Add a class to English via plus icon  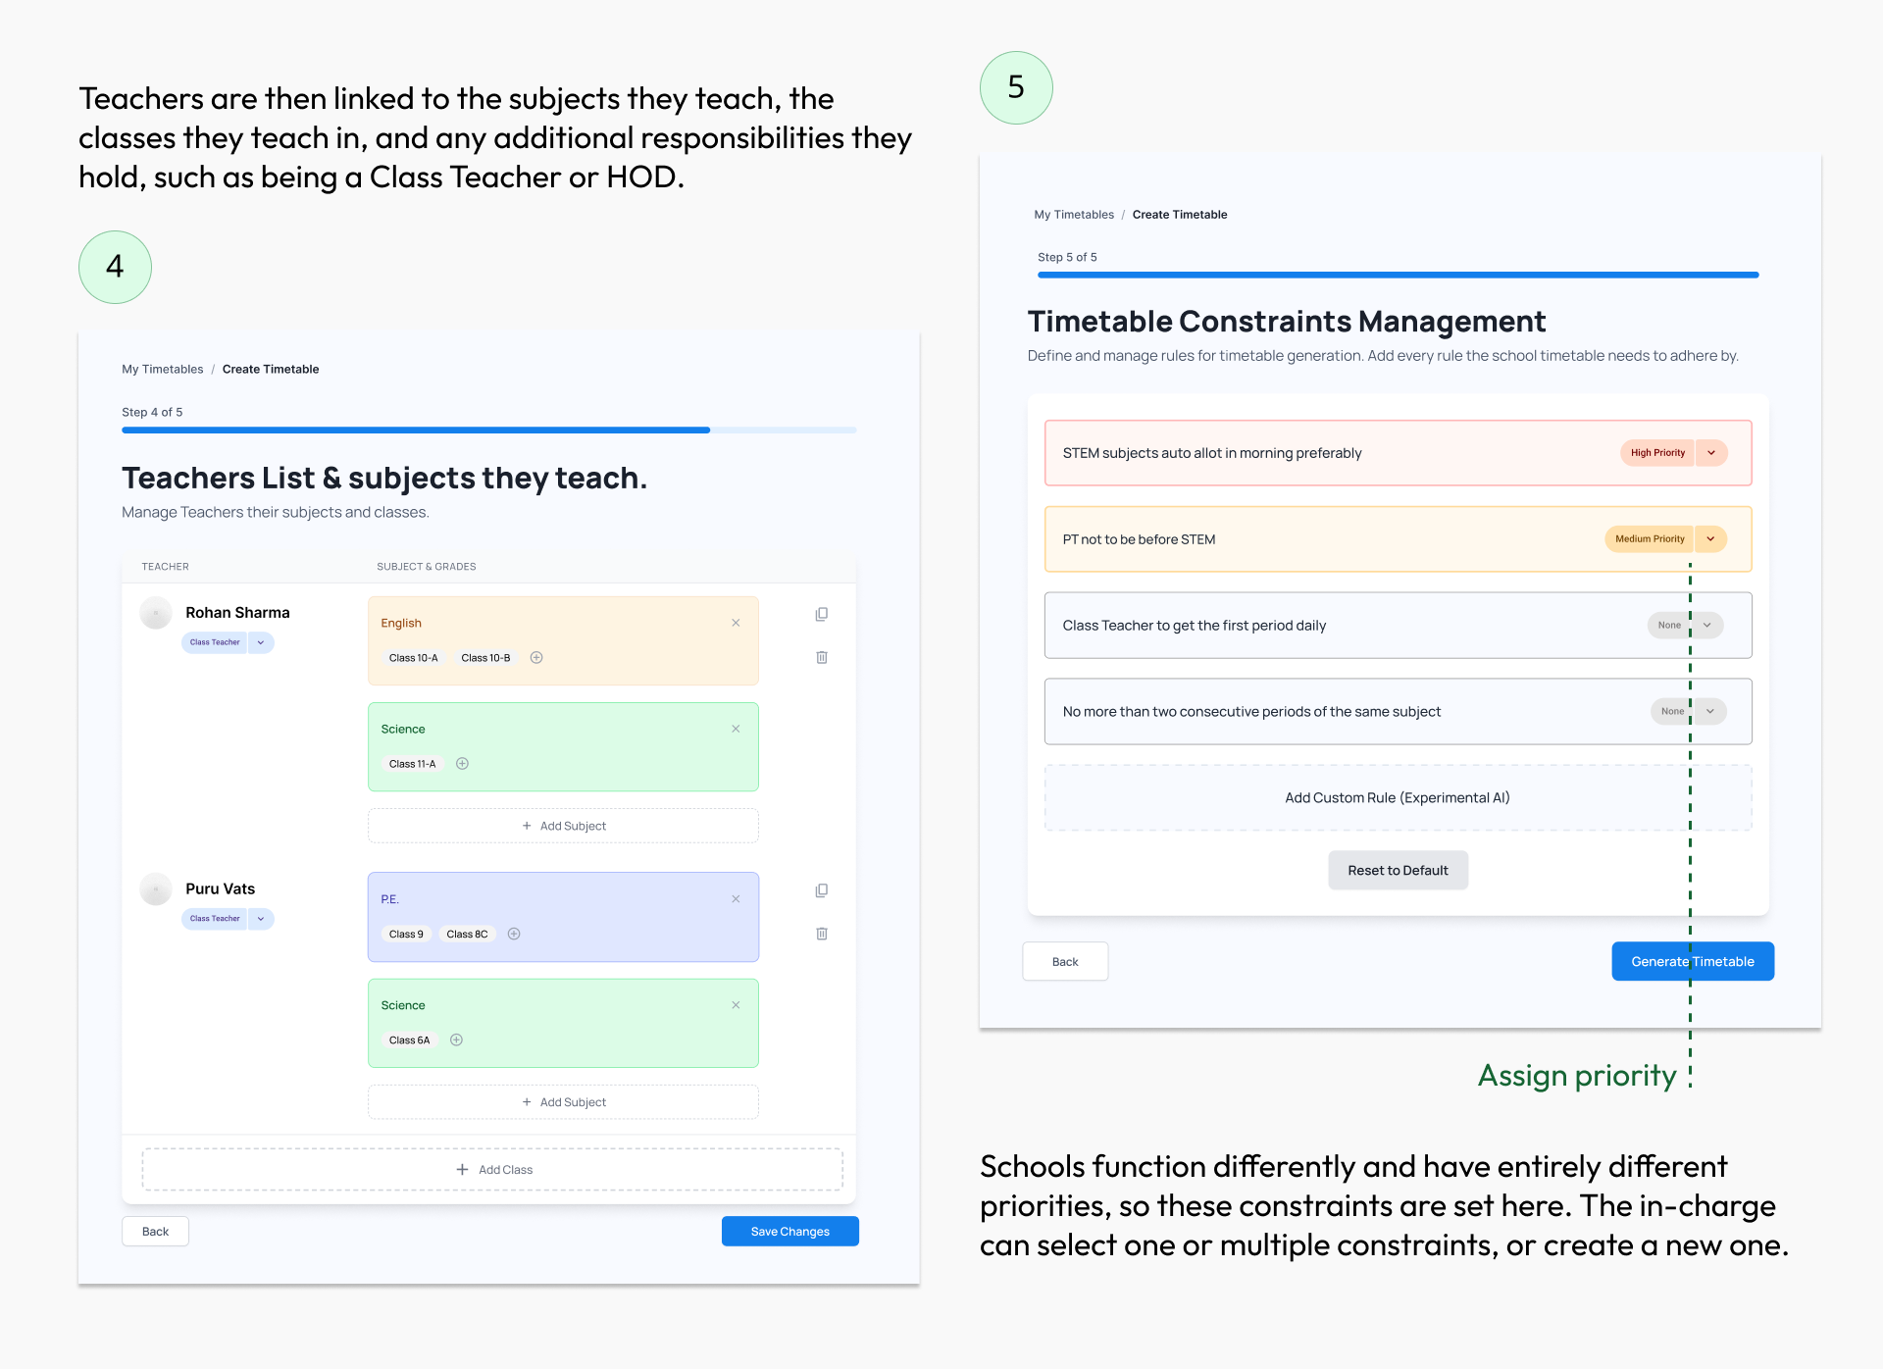coord(536,658)
